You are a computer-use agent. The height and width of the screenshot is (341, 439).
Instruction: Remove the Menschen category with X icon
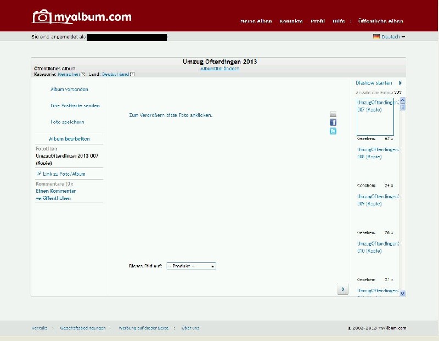coord(83,74)
